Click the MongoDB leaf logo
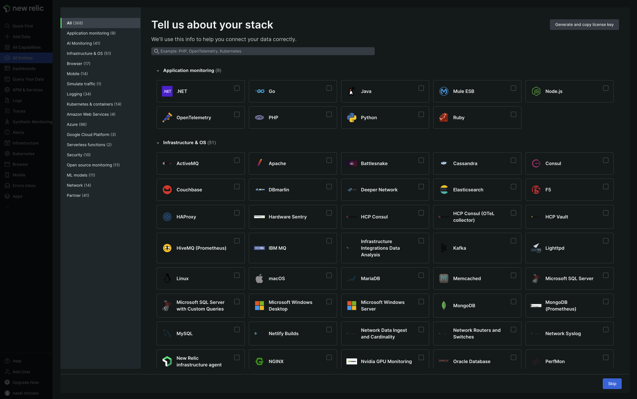 pyautogui.click(x=444, y=305)
